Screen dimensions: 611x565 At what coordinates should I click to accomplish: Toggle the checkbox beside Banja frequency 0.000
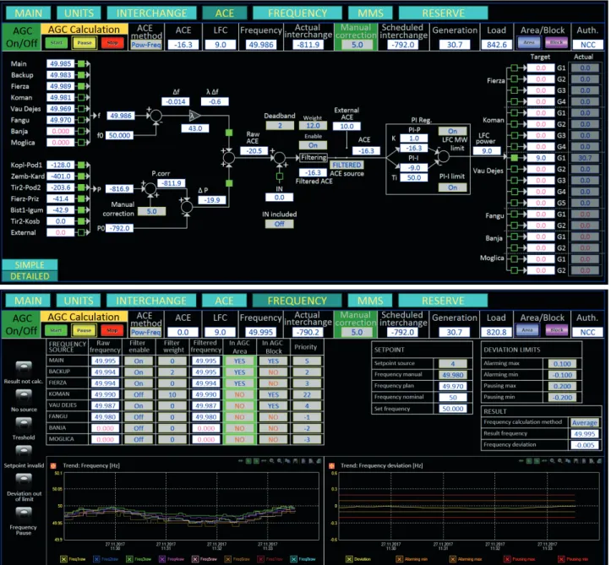(81, 131)
